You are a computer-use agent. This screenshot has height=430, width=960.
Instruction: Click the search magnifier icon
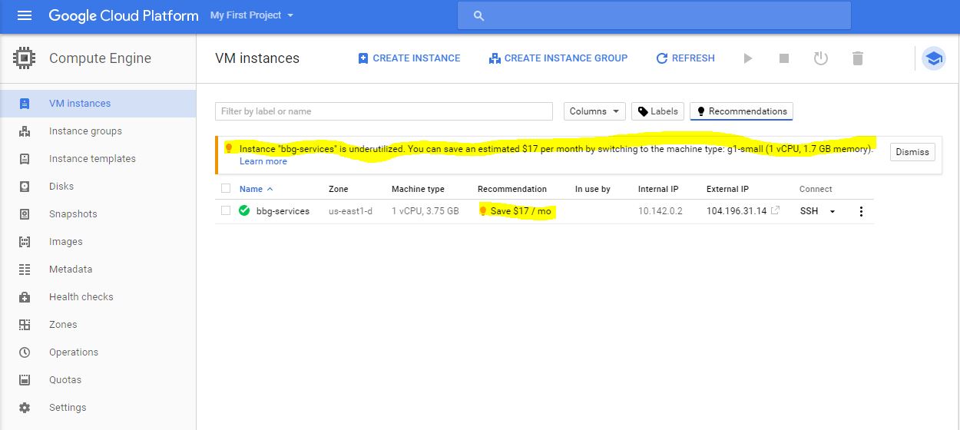479,15
